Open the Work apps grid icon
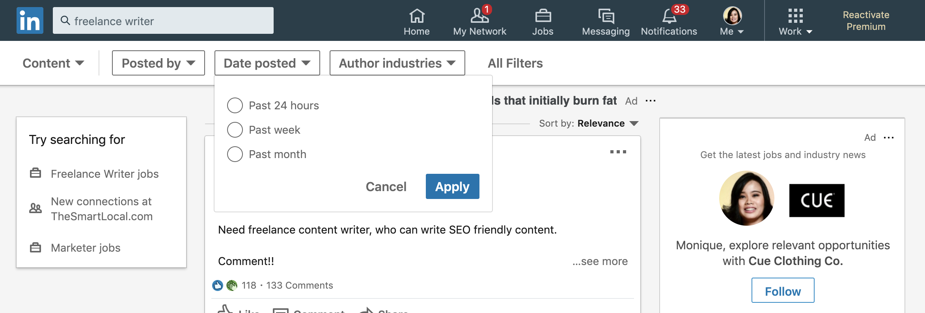 (x=795, y=16)
